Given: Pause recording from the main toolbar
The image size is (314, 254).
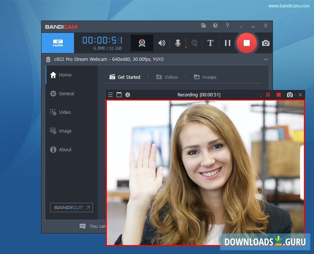Looking at the screenshot, I should (x=227, y=43).
